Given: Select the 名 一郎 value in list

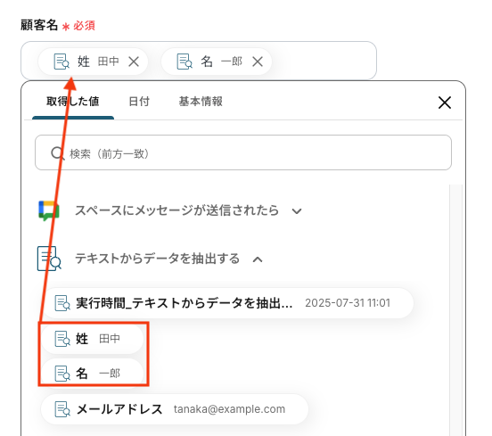Looking at the screenshot, I should point(93,374).
